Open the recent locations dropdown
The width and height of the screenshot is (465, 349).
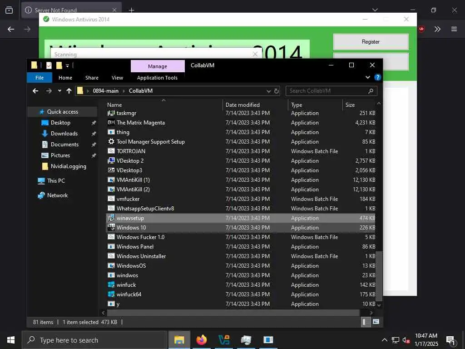[59, 91]
